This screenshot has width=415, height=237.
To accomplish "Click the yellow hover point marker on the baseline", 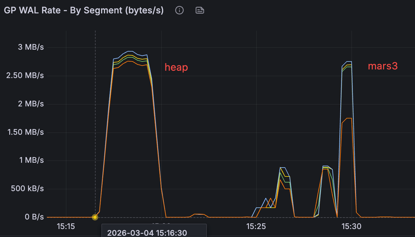I will (95, 217).
